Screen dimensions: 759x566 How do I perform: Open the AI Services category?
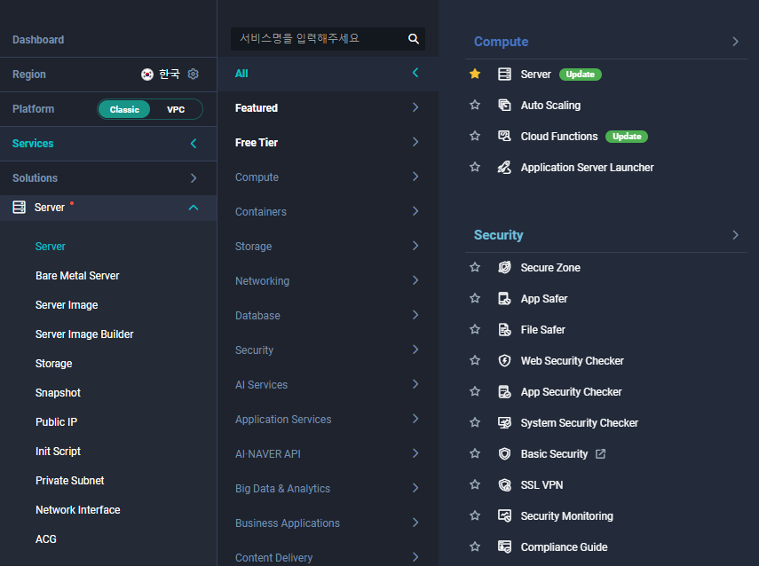point(328,385)
